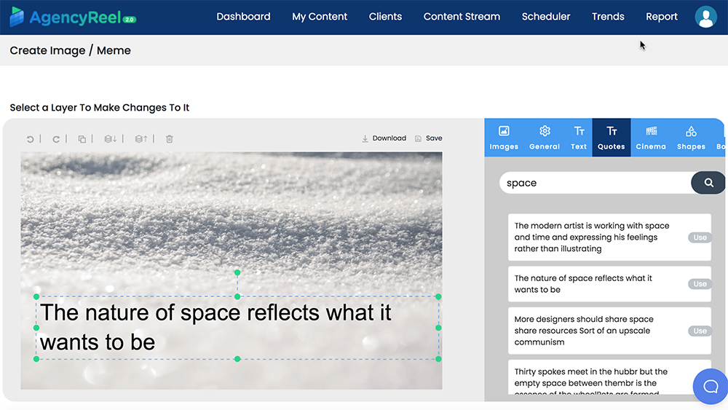This screenshot has height=410, width=728.
Task: Send layer backward with layer-down icon
Action: tap(110, 139)
